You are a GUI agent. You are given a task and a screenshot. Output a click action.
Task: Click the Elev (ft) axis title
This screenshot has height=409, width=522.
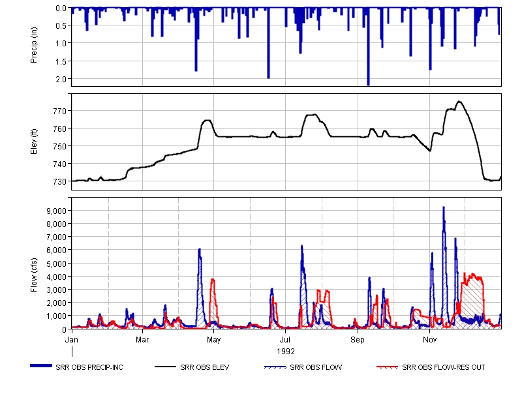coord(34,142)
